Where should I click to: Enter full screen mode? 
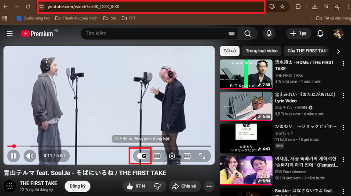(202, 156)
